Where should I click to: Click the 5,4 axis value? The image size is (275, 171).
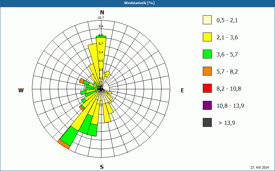tap(101, 52)
